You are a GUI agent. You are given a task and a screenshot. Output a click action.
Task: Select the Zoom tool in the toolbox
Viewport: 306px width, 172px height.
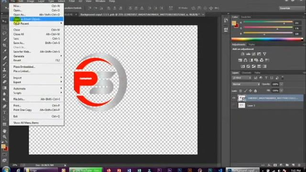[x=4, y=137]
